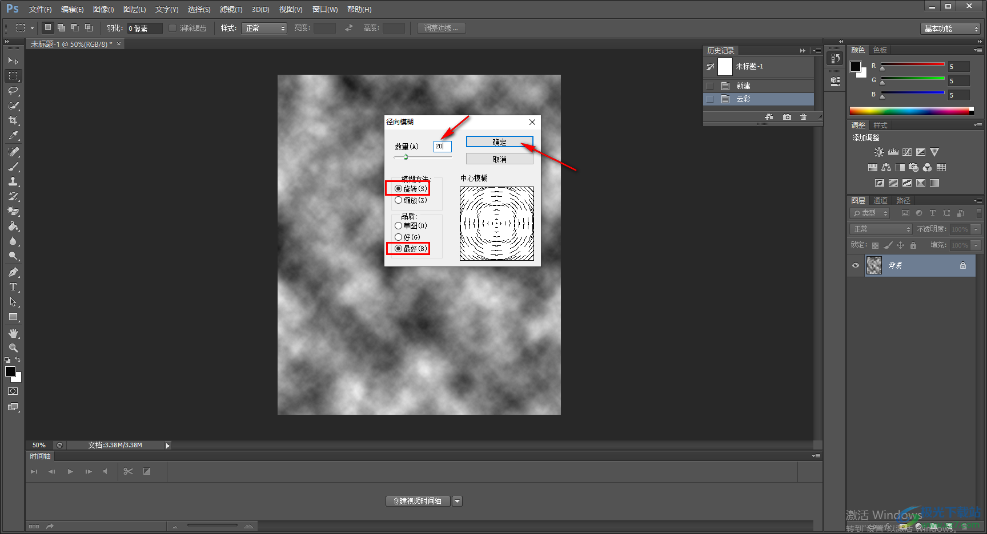
Task: Select the Eraser tool
Action: click(x=13, y=211)
